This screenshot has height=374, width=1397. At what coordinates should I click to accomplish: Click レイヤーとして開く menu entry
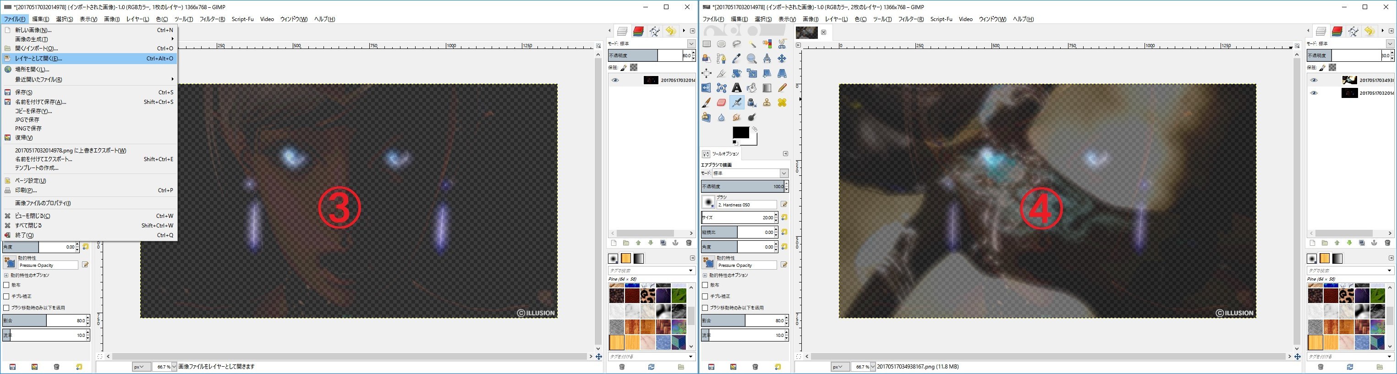coord(89,59)
